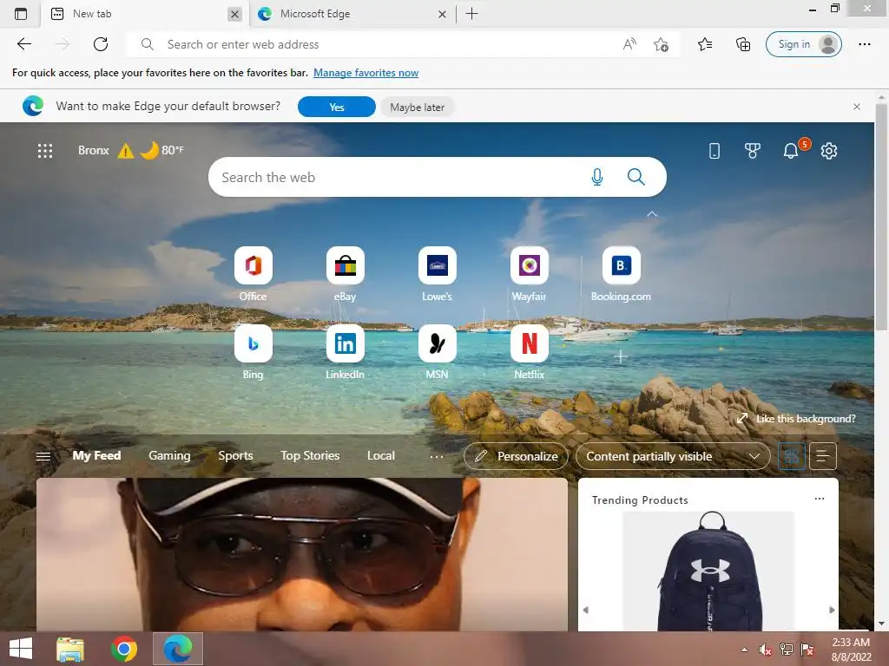889x666 pixels.
Task: Open Trending Products card options ellipsis
Action: (820, 499)
